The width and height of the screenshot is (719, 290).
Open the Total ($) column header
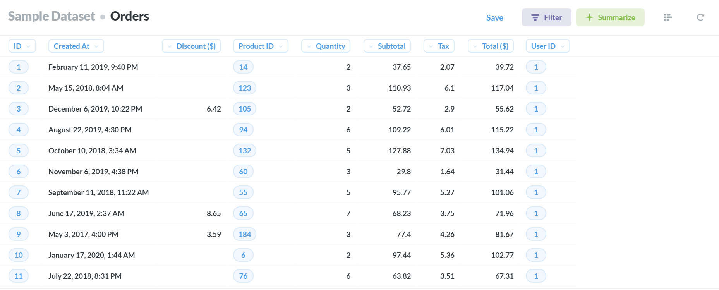click(491, 46)
